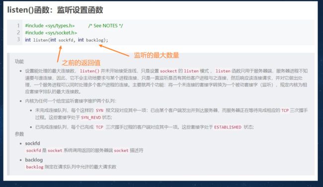Click the '/* See NOTES */' comment
The width and height of the screenshot is (323, 187).
point(105,26)
